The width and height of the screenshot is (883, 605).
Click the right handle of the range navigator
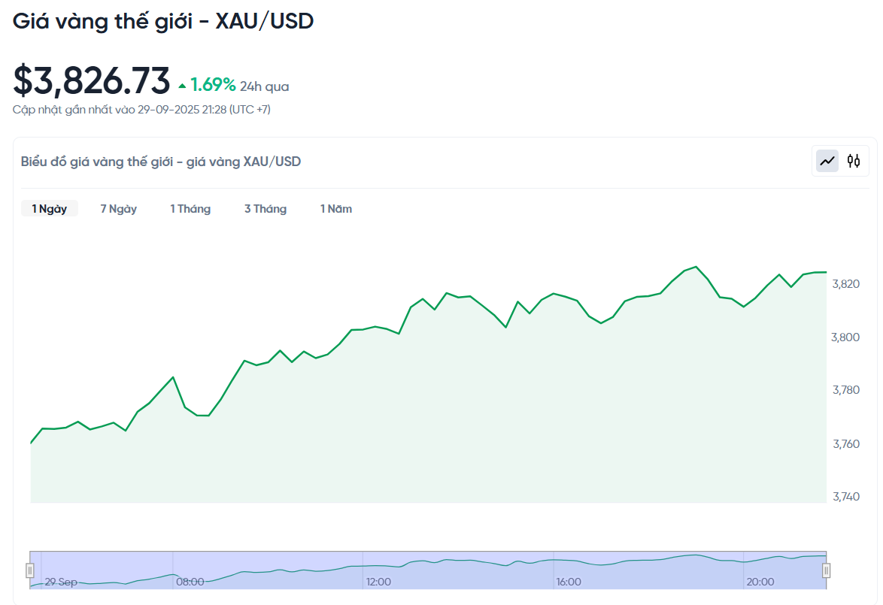point(826,570)
